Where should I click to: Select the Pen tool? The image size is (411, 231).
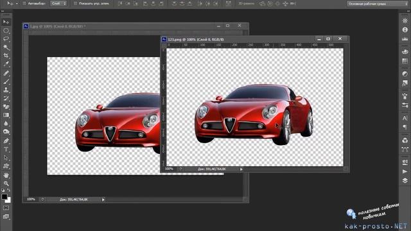point(6,141)
